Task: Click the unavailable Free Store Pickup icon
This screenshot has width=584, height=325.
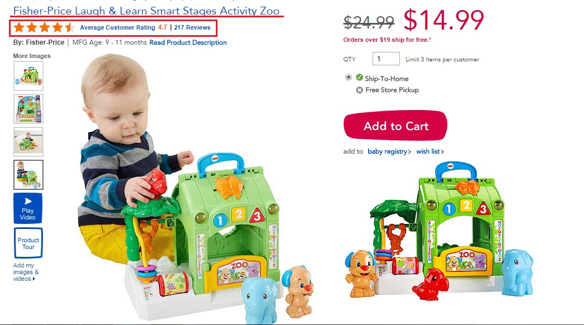Action: (x=359, y=90)
